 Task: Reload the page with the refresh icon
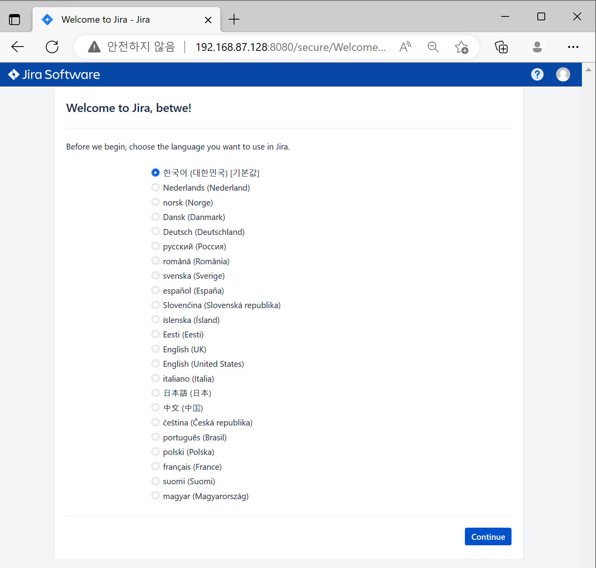click(52, 47)
